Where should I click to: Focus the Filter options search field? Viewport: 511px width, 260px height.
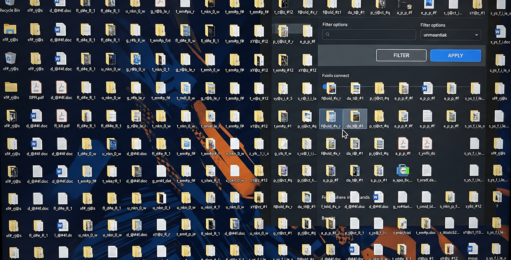coord(369,34)
